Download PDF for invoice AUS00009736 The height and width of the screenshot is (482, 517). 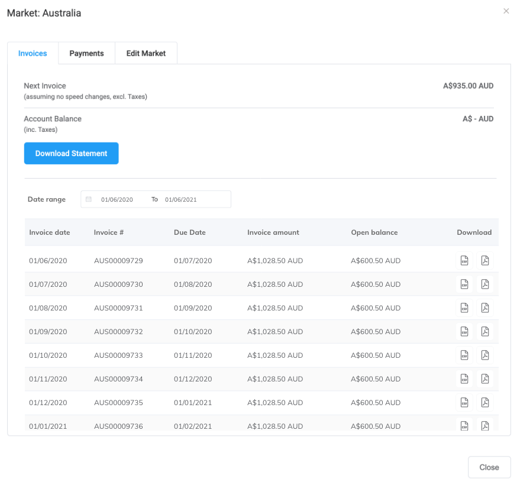click(x=484, y=425)
